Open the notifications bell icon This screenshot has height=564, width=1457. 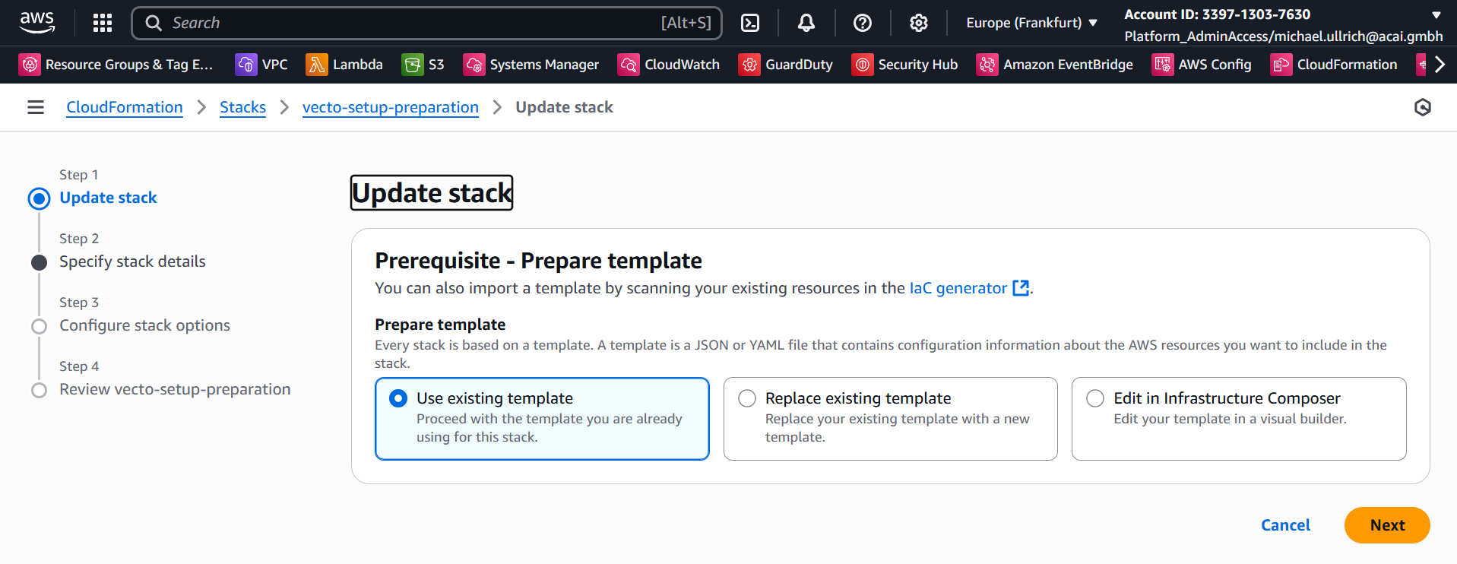(806, 23)
